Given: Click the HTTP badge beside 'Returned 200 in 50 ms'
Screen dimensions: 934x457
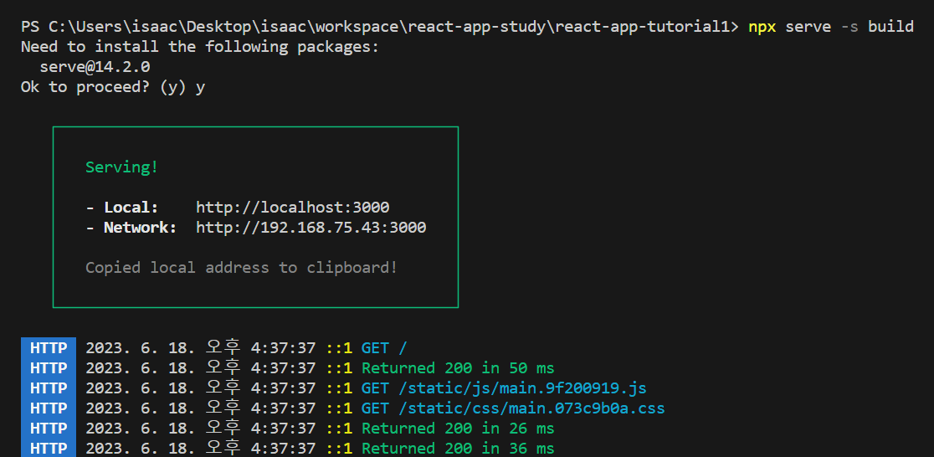Looking at the screenshot, I should tap(49, 368).
